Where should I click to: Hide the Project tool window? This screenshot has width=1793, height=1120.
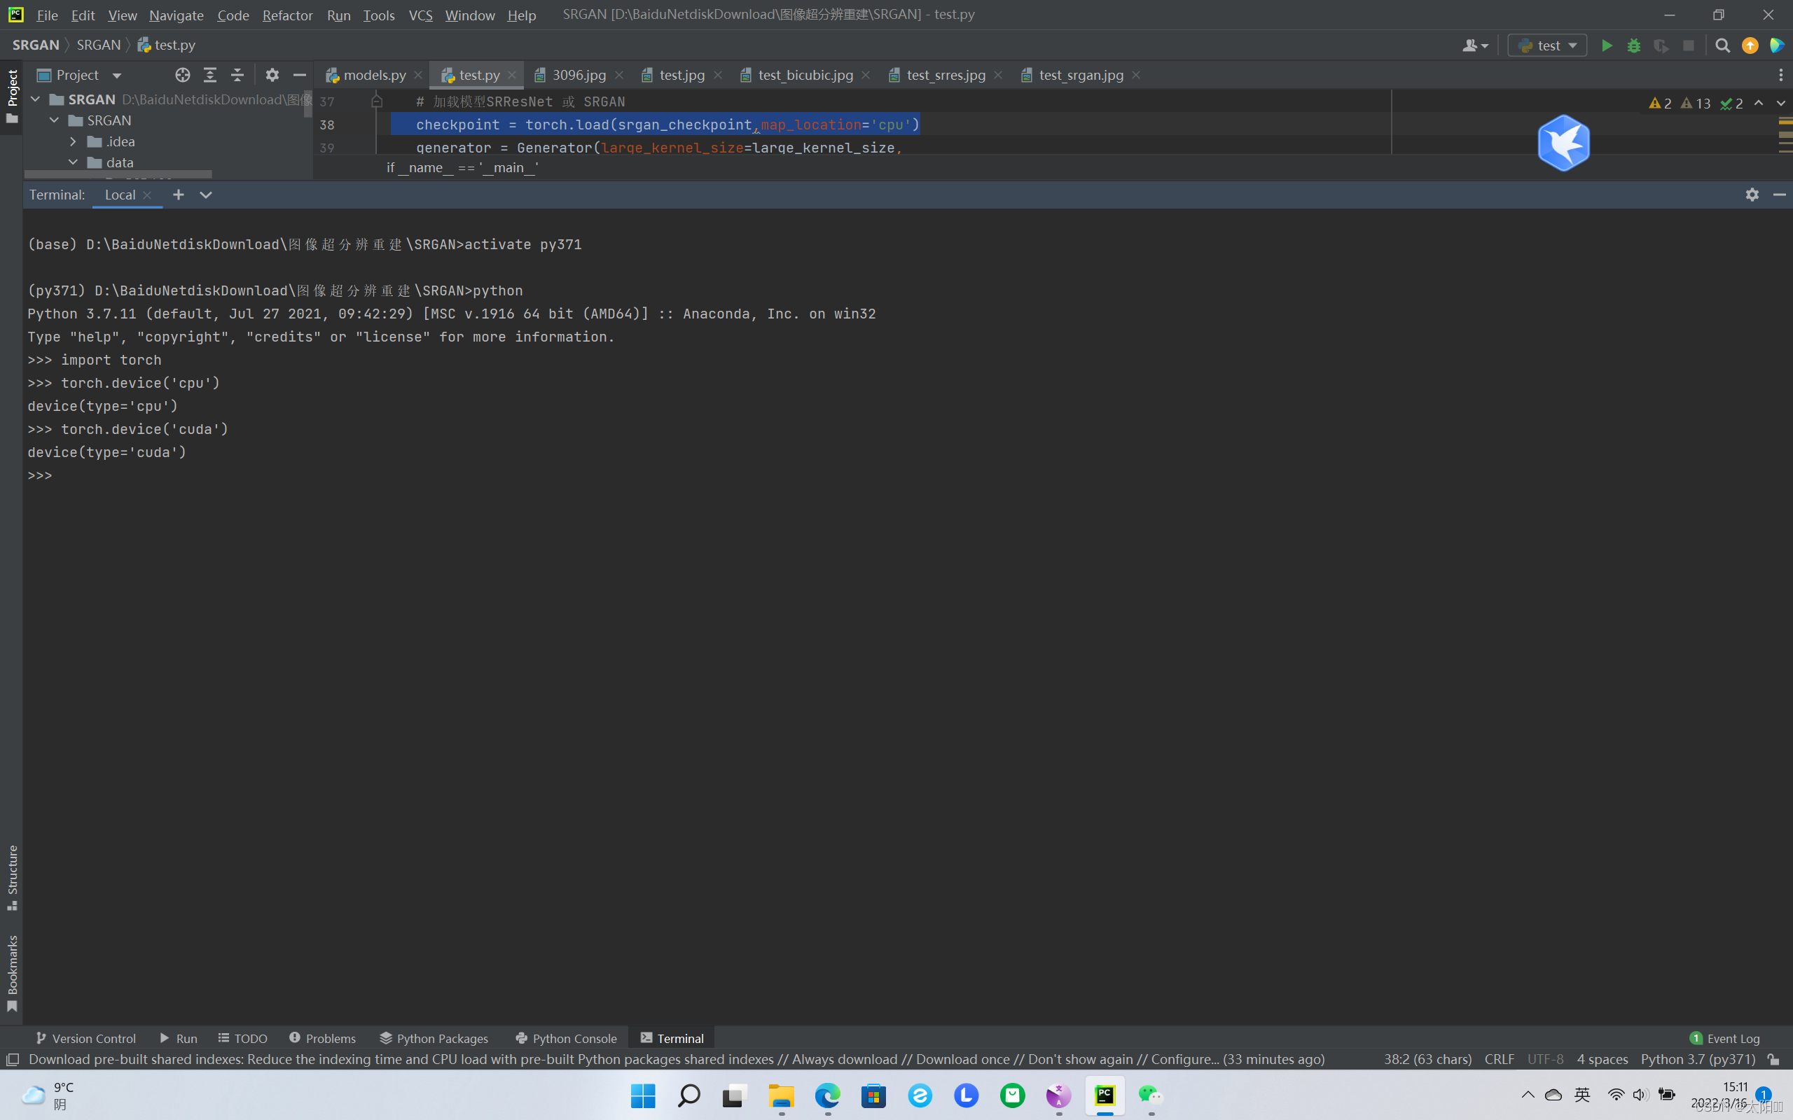point(299,74)
